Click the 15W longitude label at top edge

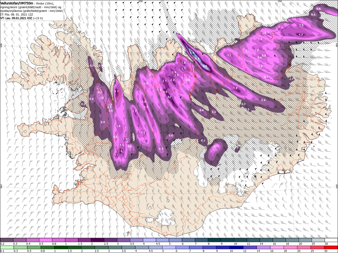point(280,1)
